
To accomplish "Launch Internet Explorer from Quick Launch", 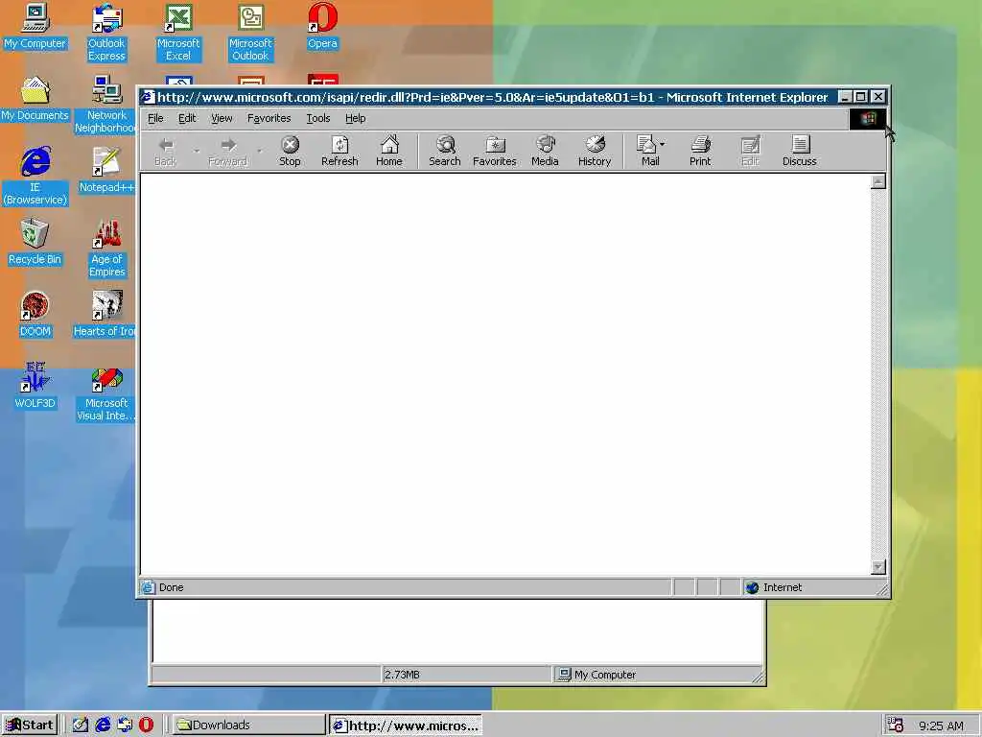I will (103, 725).
